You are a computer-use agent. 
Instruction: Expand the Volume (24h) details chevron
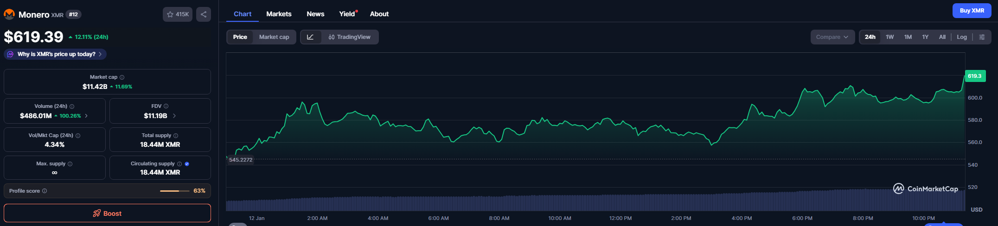[x=86, y=116]
